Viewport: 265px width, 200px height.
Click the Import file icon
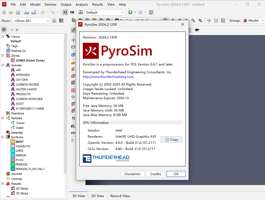[26, 12]
